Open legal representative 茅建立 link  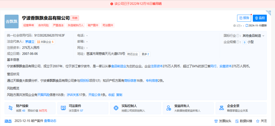pos(30,42)
